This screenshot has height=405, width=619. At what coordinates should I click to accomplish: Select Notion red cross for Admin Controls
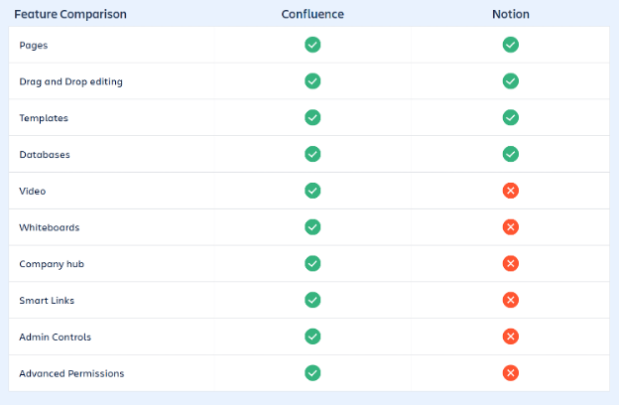pyautogui.click(x=511, y=337)
